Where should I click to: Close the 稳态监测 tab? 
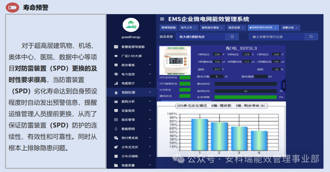(x=243, y=28)
